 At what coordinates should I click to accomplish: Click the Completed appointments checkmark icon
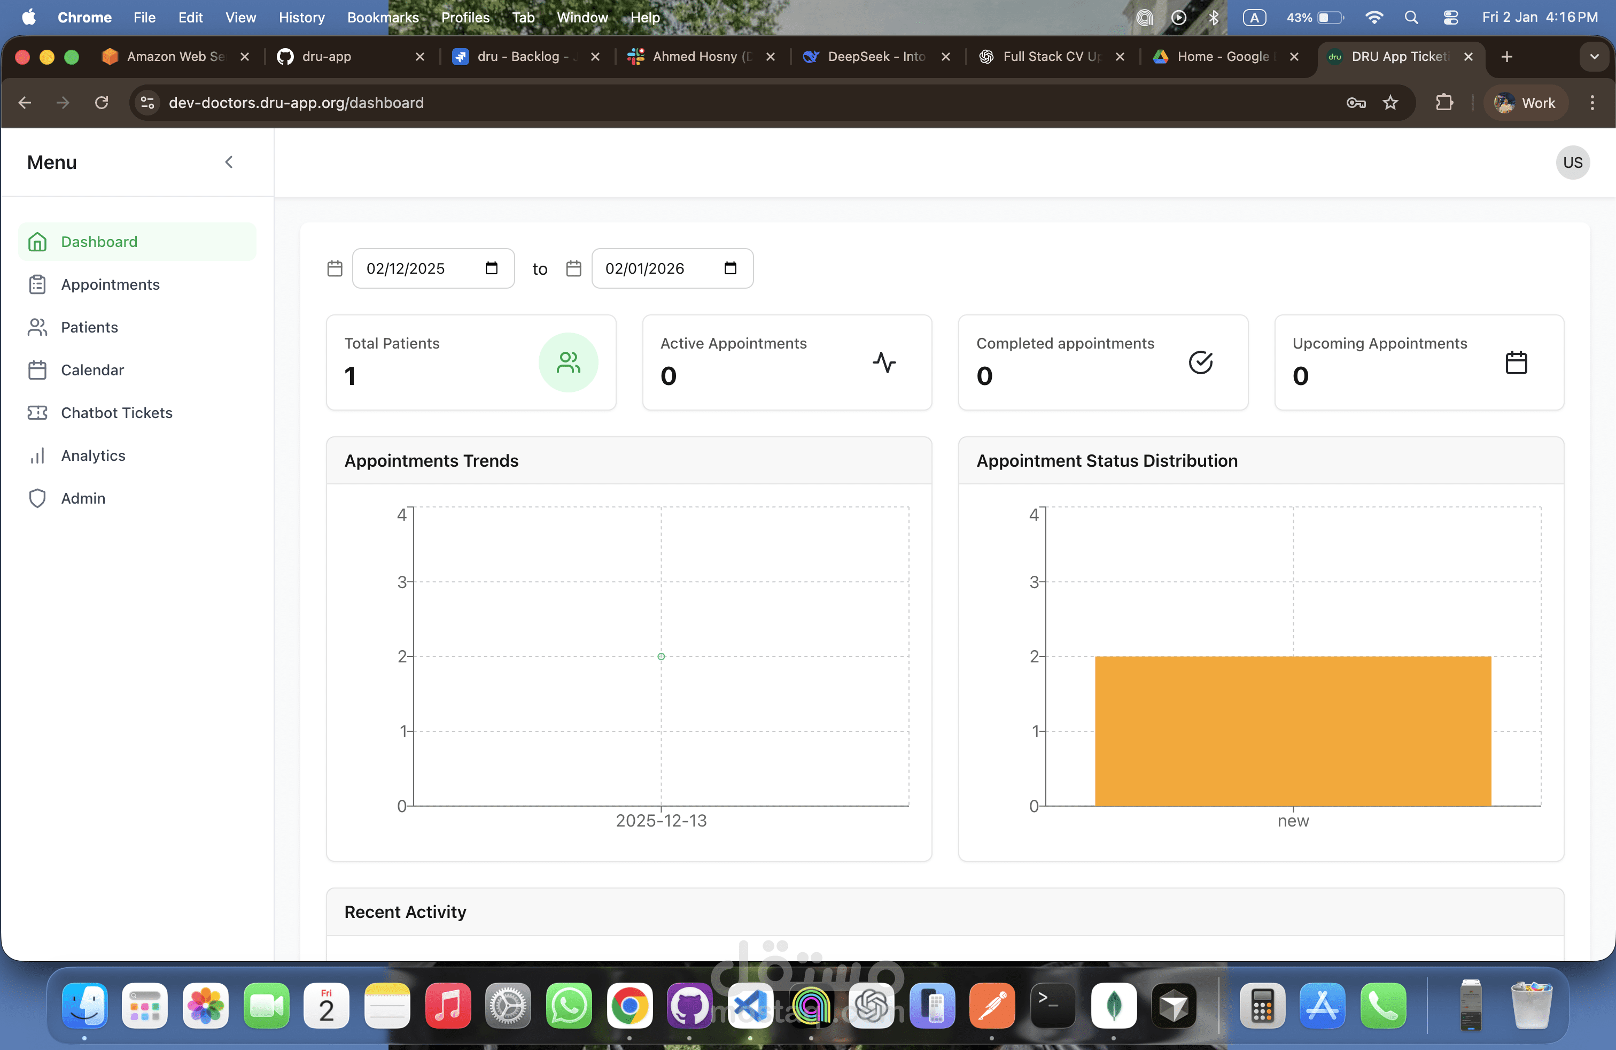1200,362
